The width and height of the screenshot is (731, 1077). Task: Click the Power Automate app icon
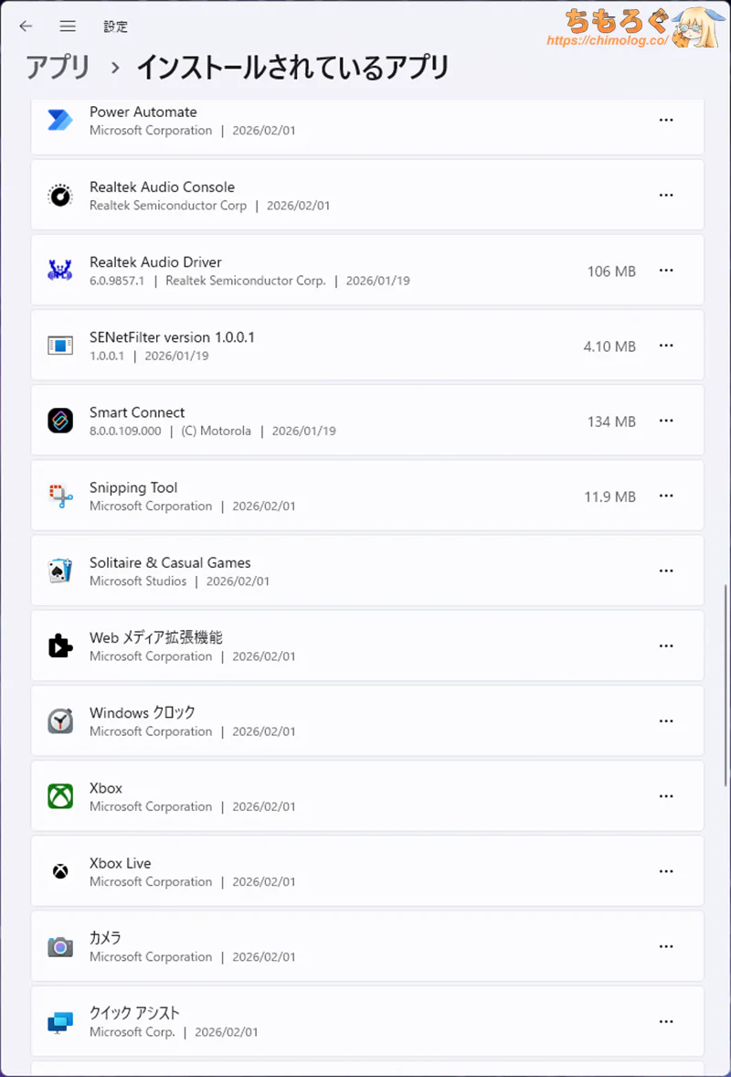[x=60, y=121]
